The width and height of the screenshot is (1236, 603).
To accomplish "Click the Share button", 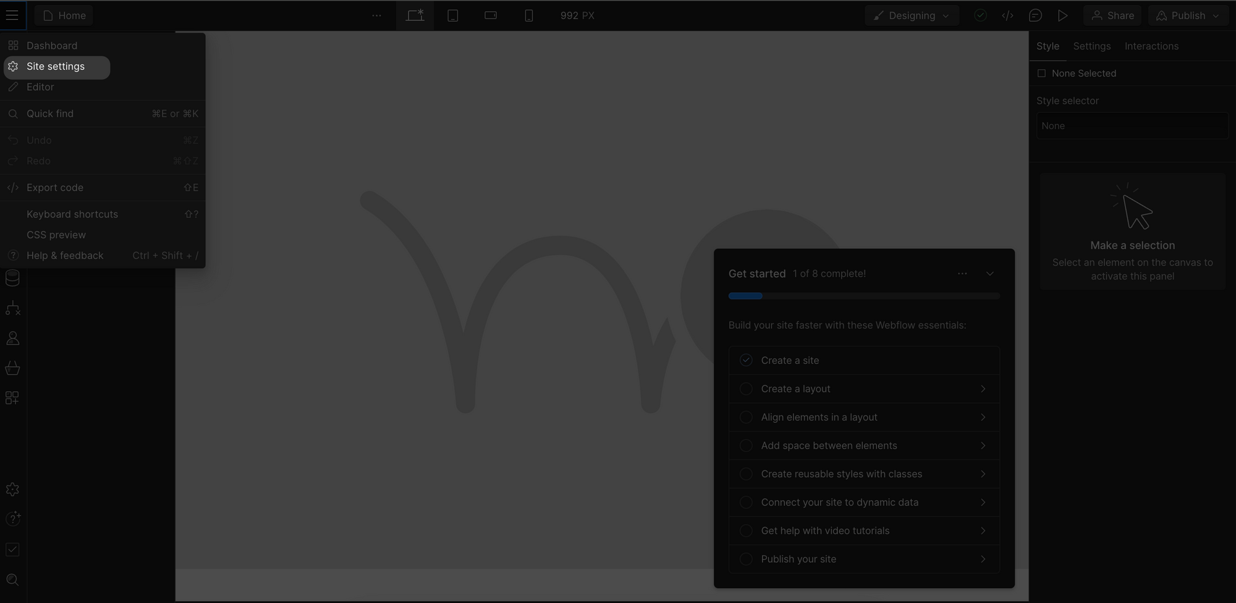I will click(x=1112, y=15).
